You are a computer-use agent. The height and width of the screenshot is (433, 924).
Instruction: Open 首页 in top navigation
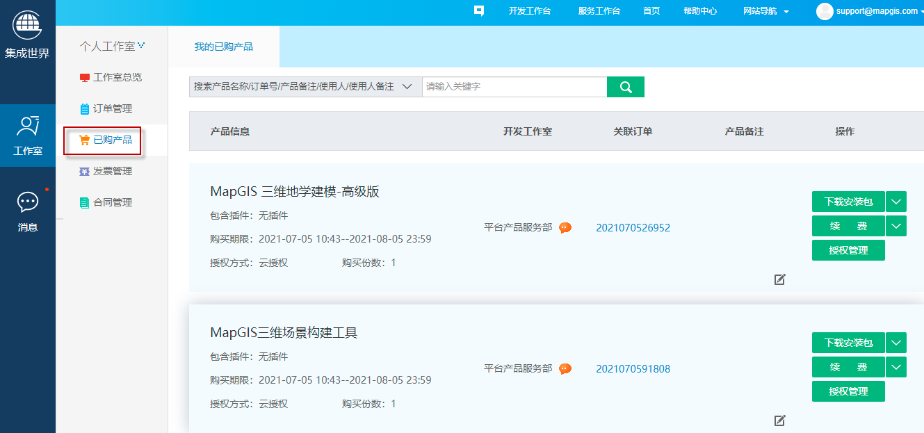tap(651, 11)
